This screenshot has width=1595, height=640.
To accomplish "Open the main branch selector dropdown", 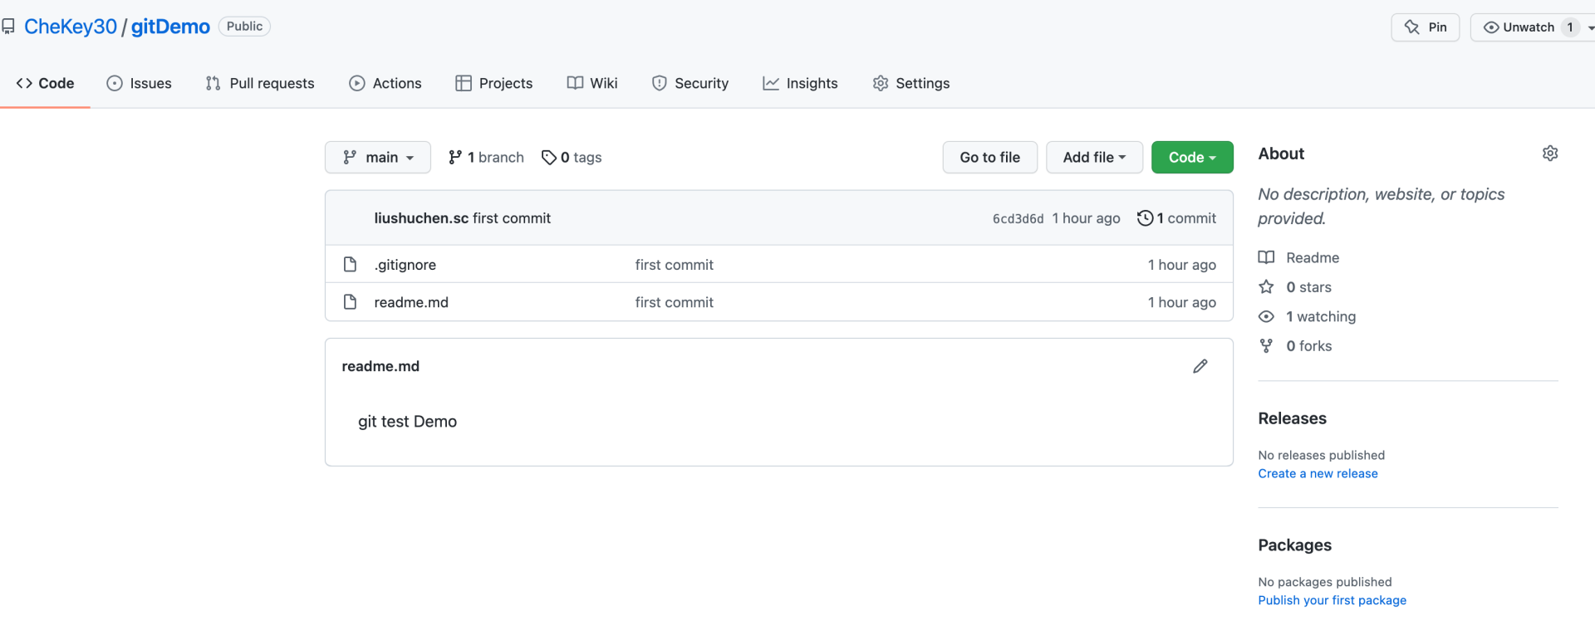I will pyautogui.click(x=378, y=157).
